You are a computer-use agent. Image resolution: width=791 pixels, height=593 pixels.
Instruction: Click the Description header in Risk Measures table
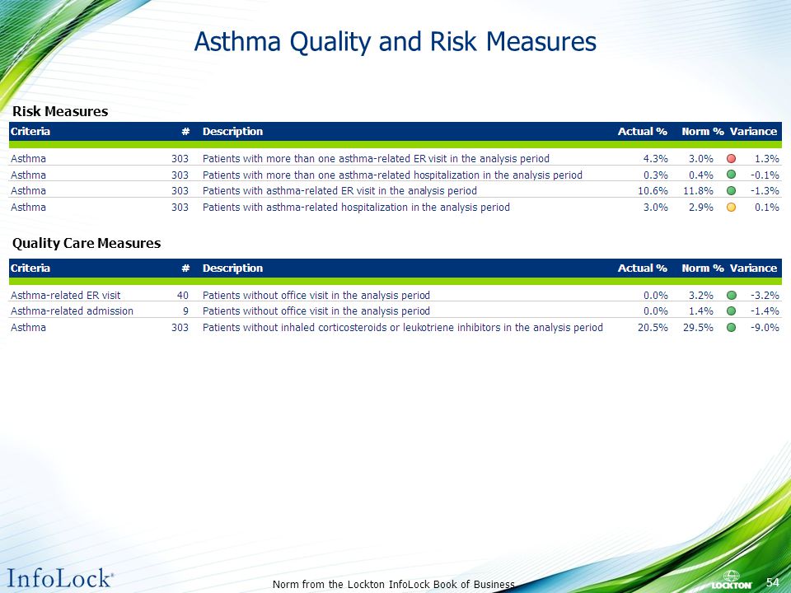coord(232,132)
